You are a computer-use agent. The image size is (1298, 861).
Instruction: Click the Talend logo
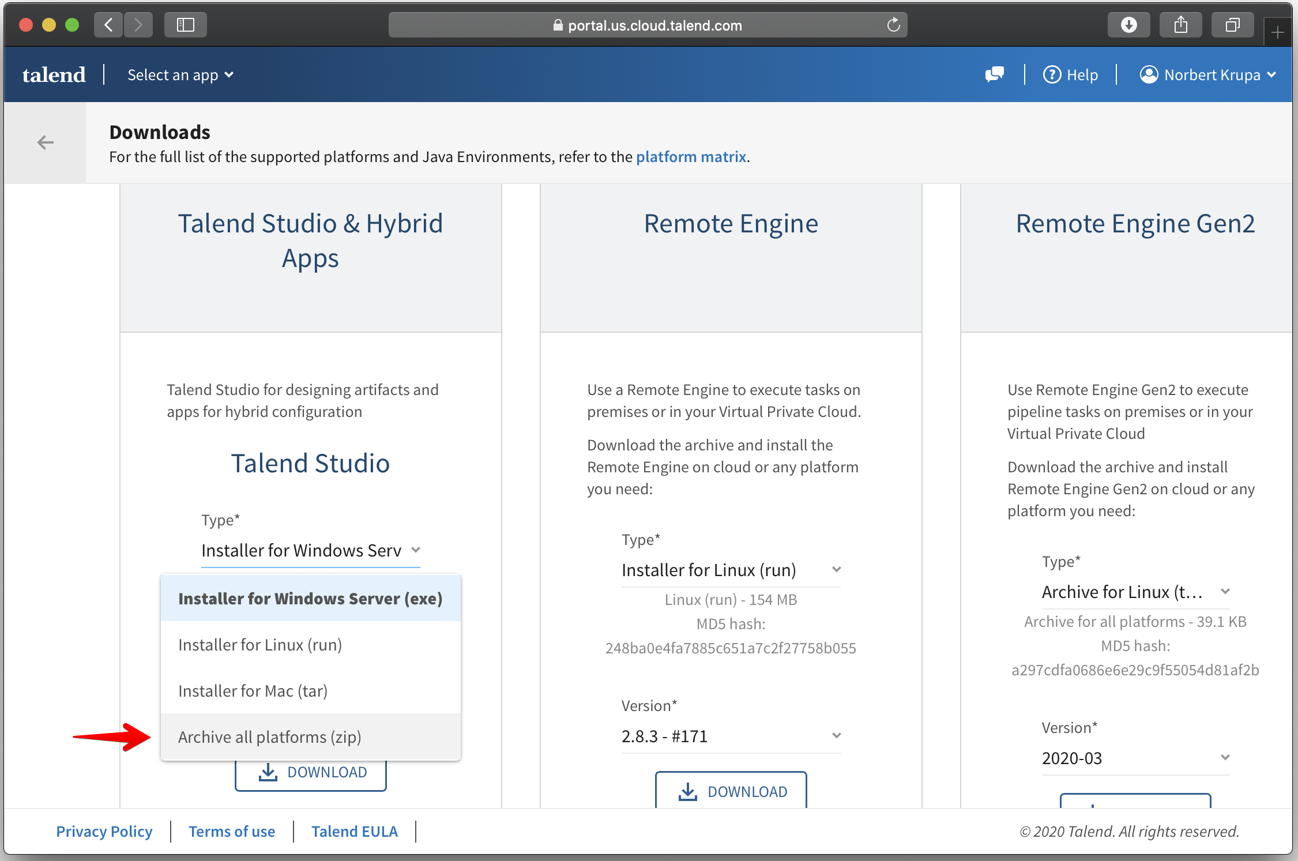[x=54, y=74]
